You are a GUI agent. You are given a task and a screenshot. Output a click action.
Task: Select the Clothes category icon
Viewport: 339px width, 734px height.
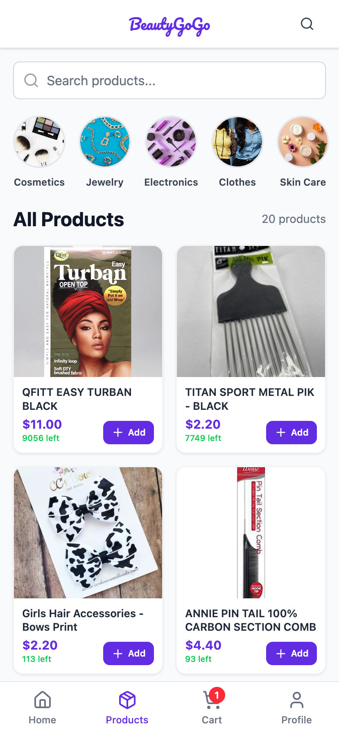pos(237,142)
